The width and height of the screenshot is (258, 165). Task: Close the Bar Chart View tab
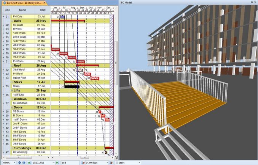click(44, 2)
